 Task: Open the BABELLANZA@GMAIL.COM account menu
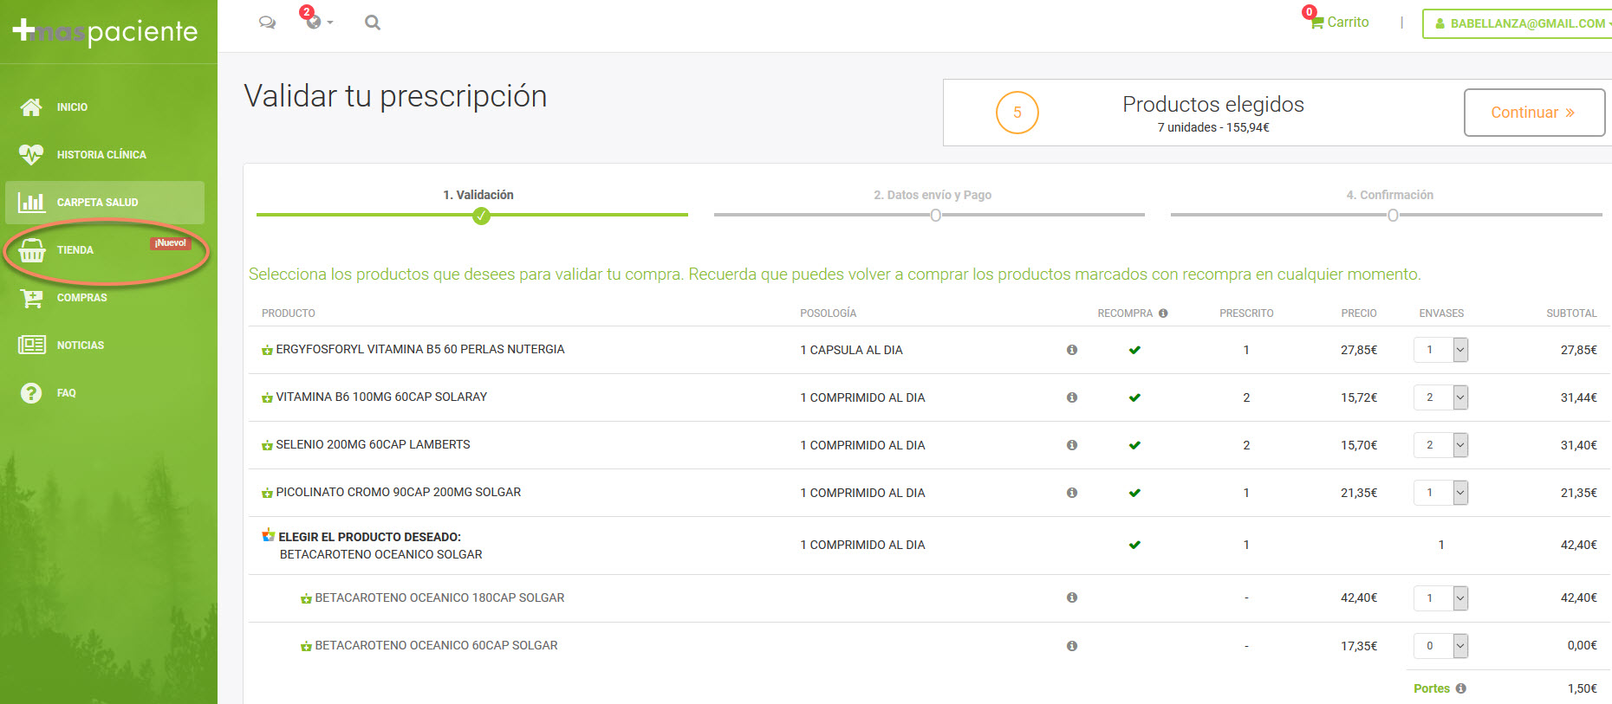(1518, 23)
